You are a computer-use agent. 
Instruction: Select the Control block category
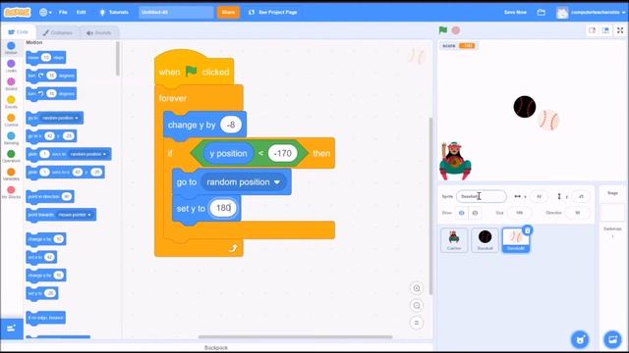[11, 120]
